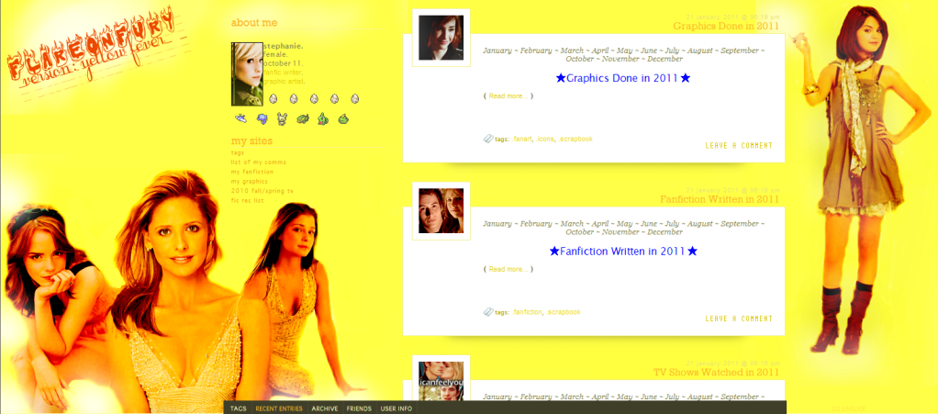The width and height of the screenshot is (938, 414).
Task: Click '21 january 2011 @ 06:19 pm' timestamp
Action: coord(732,17)
